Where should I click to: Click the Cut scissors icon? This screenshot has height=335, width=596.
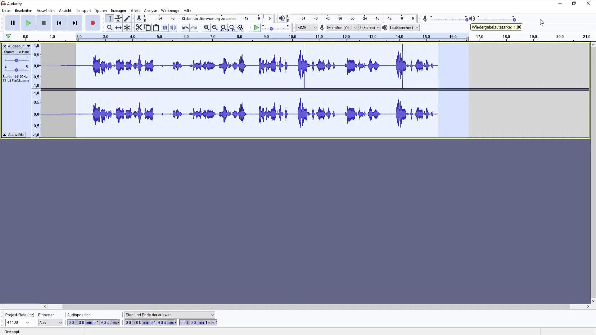coord(139,28)
